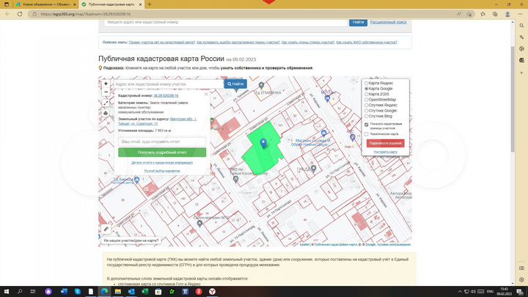Open the Leaflet attribution link
Screen dimensions: 528x297
304,244
